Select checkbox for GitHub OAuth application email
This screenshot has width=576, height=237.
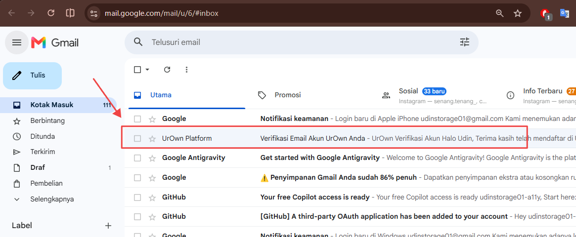(137, 217)
